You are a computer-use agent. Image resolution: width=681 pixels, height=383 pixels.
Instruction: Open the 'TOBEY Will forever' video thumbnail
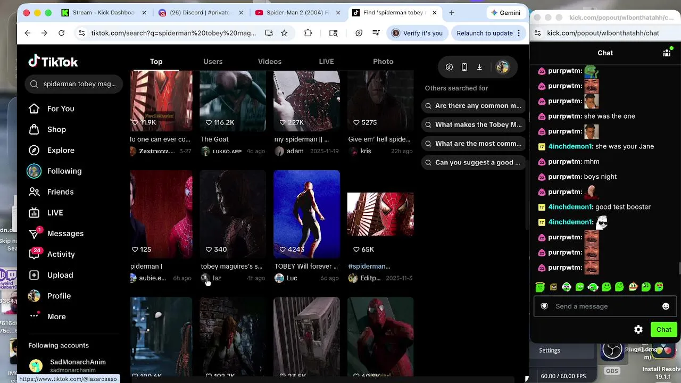[306, 214]
